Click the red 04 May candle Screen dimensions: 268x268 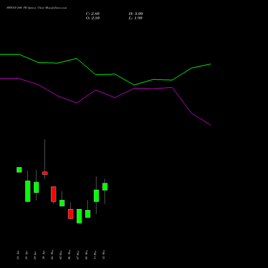point(54,194)
